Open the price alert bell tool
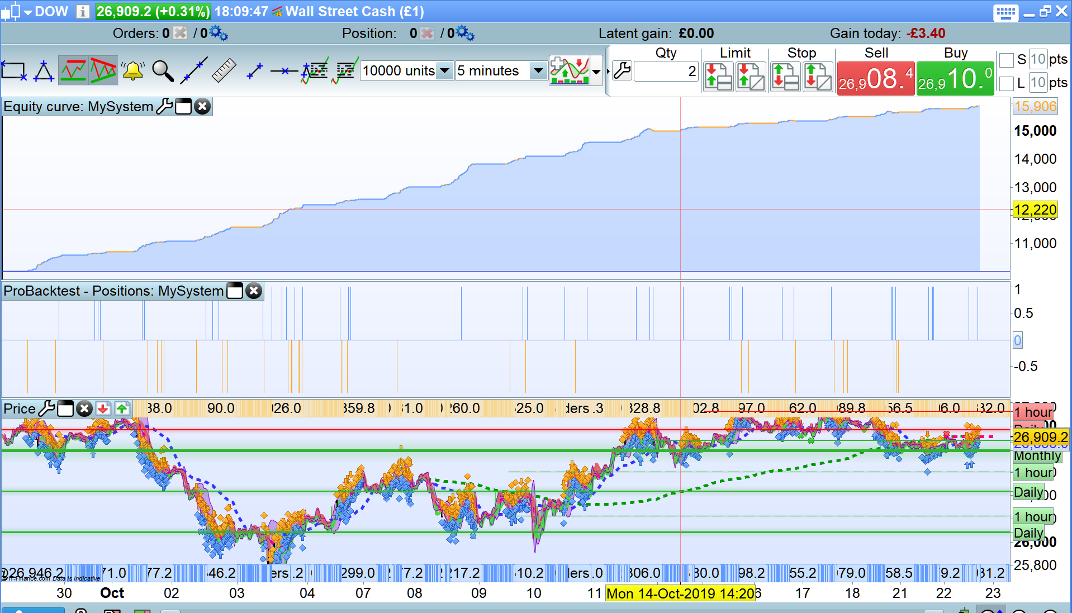Viewport: 1072px width, 613px height. click(133, 71)
